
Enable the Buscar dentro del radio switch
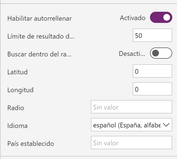pyautogui.click(x=161, y=53)
